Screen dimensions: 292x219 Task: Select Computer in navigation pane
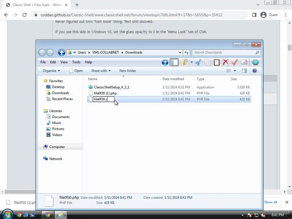pyautogui.click(x=57, y=147)
